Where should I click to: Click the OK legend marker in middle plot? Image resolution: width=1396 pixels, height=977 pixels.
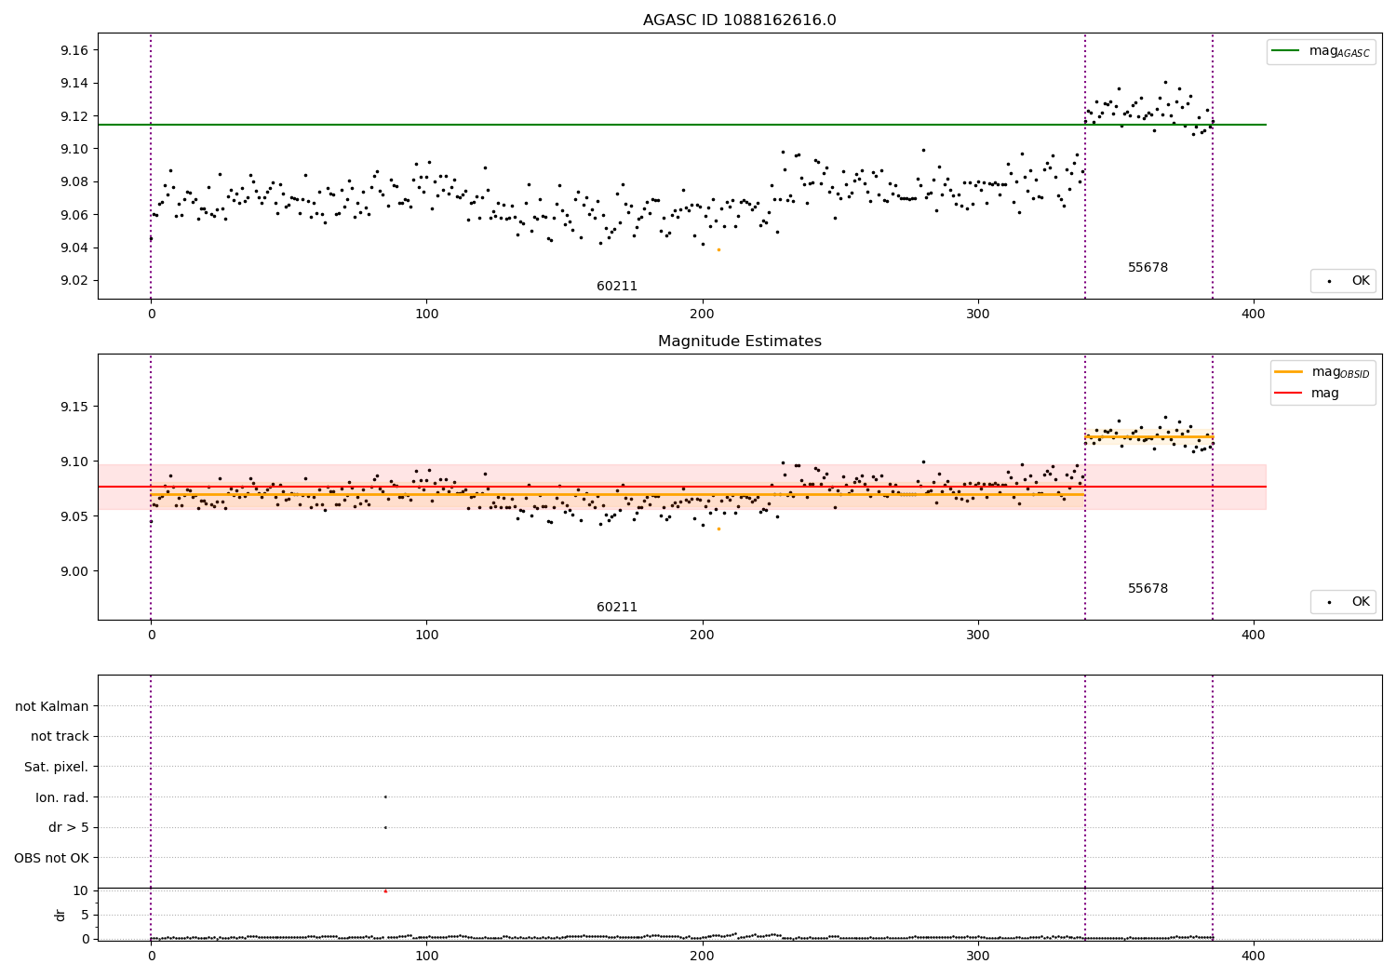point(1329,602)
